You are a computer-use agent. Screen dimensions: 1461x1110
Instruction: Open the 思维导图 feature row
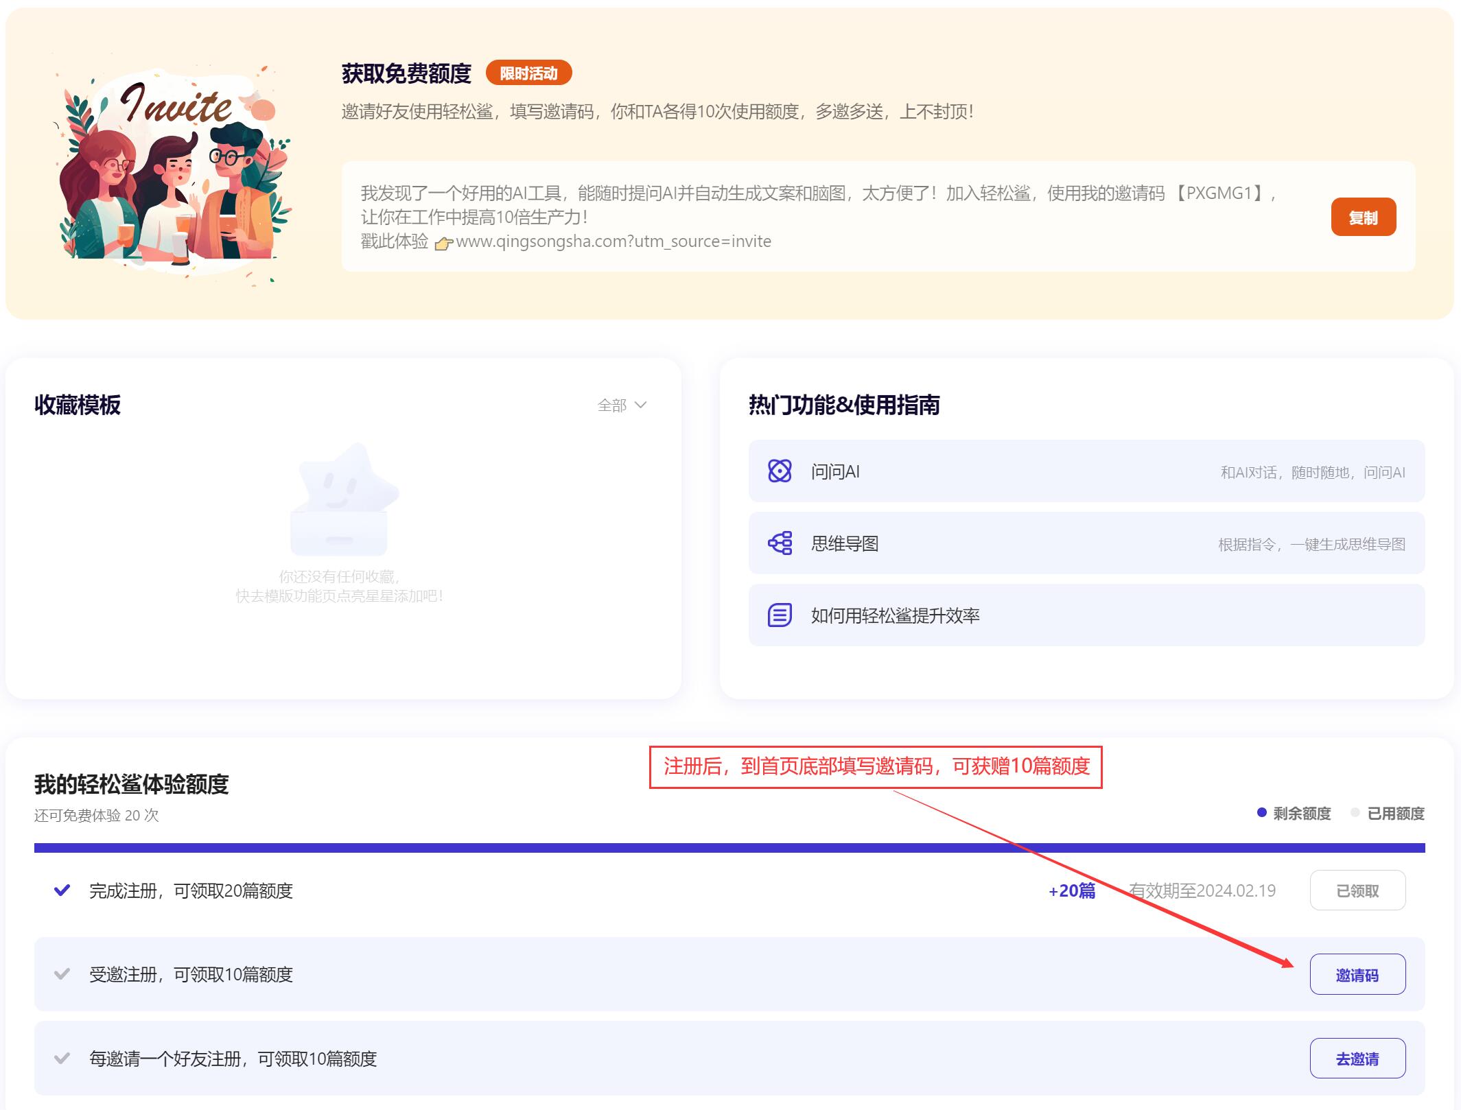[x=1086, y=543]
